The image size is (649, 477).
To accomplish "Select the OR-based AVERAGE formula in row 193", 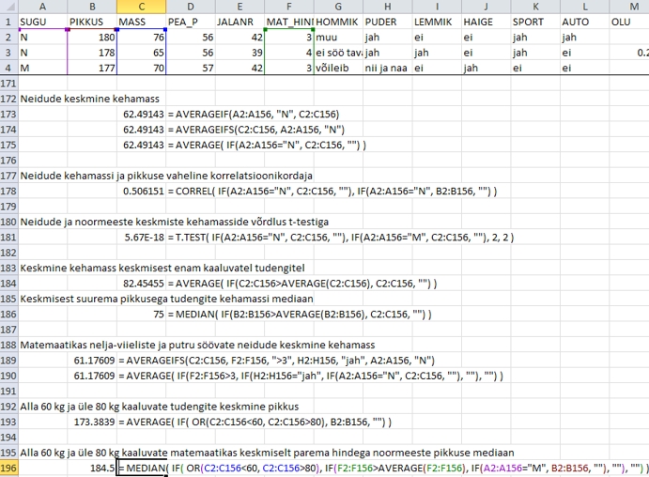I will 255,422.
